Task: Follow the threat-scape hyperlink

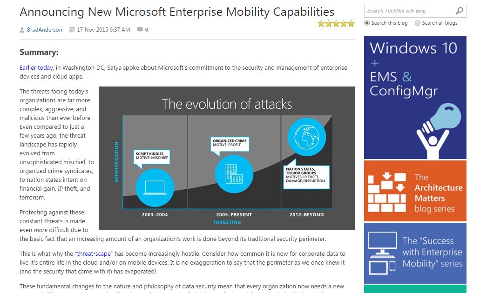Action: point(94,253)
